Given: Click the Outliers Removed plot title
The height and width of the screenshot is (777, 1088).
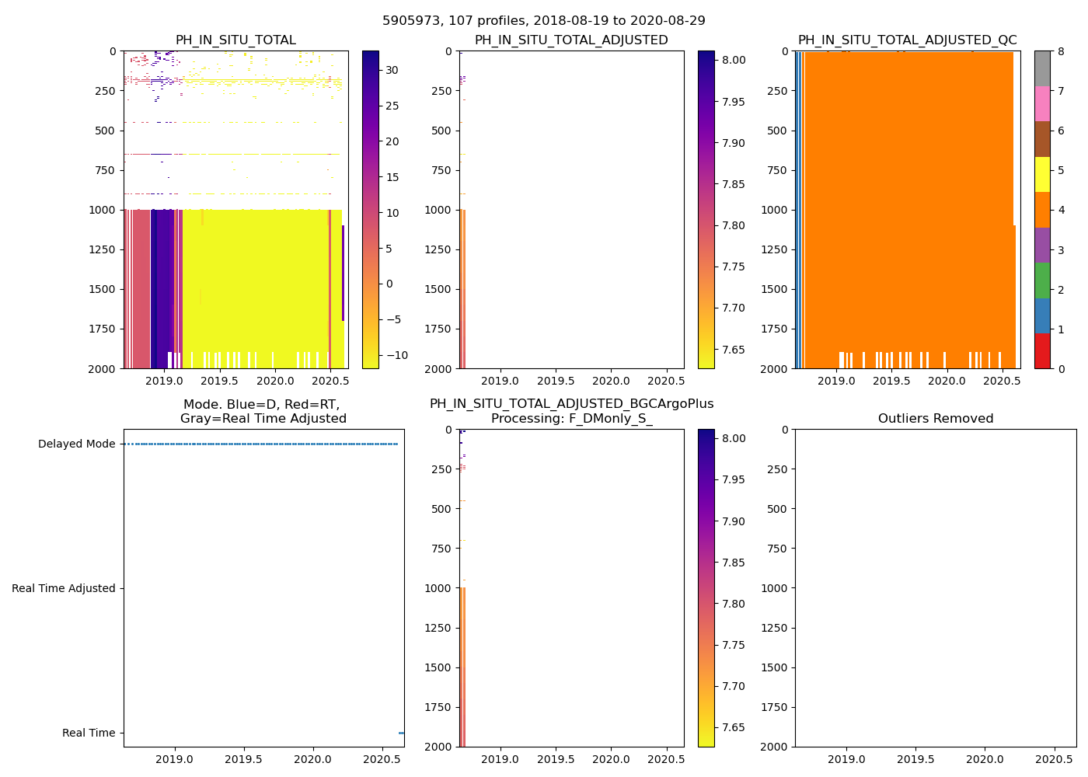Looking at the screenshot, I should pyautogui.click(x=935, y=419).
